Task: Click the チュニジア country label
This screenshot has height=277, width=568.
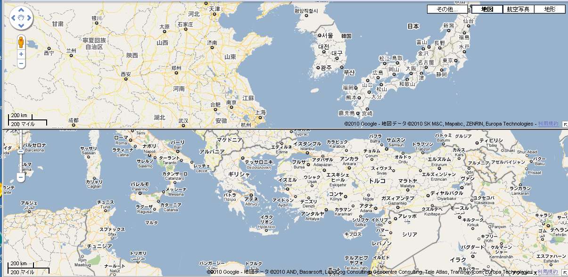Action: (99, 246)
